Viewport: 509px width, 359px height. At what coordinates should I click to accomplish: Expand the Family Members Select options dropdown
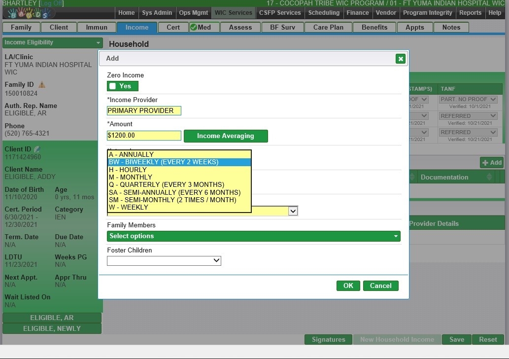pyautogui.click(x=253, y=236)
